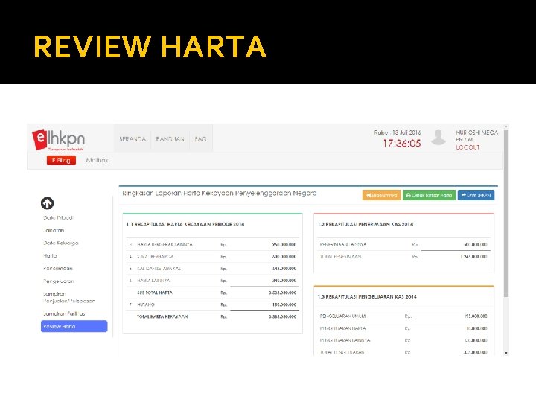Screen dimensions: 536x402
Task: Click the green Cetak Ikhtisar Harta button
Action: [x=429, y=195]
